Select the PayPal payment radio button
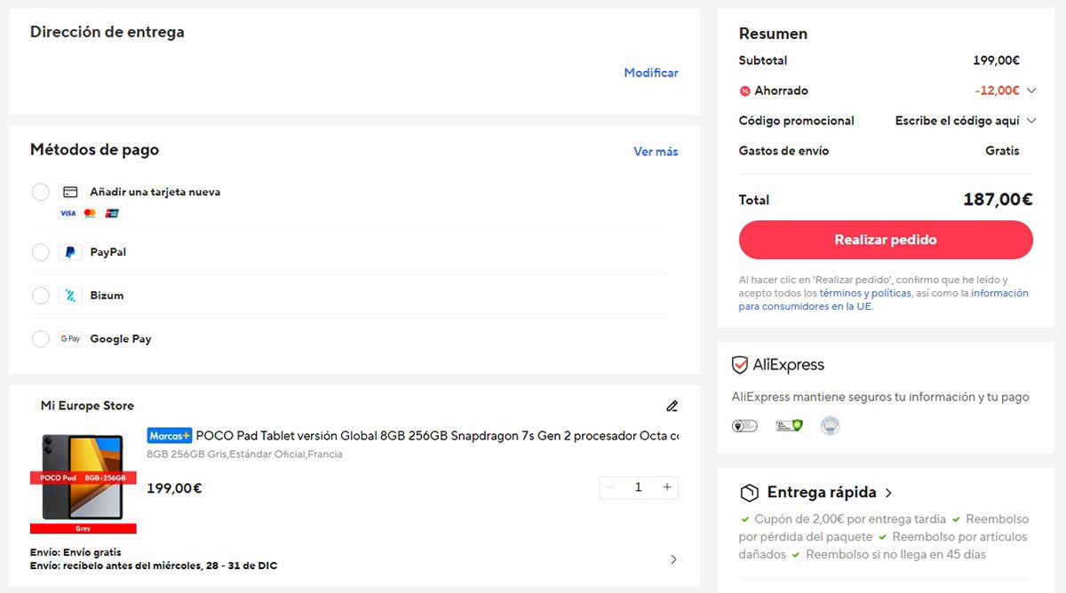The image size is (1066, 593). tap(41, 252)
